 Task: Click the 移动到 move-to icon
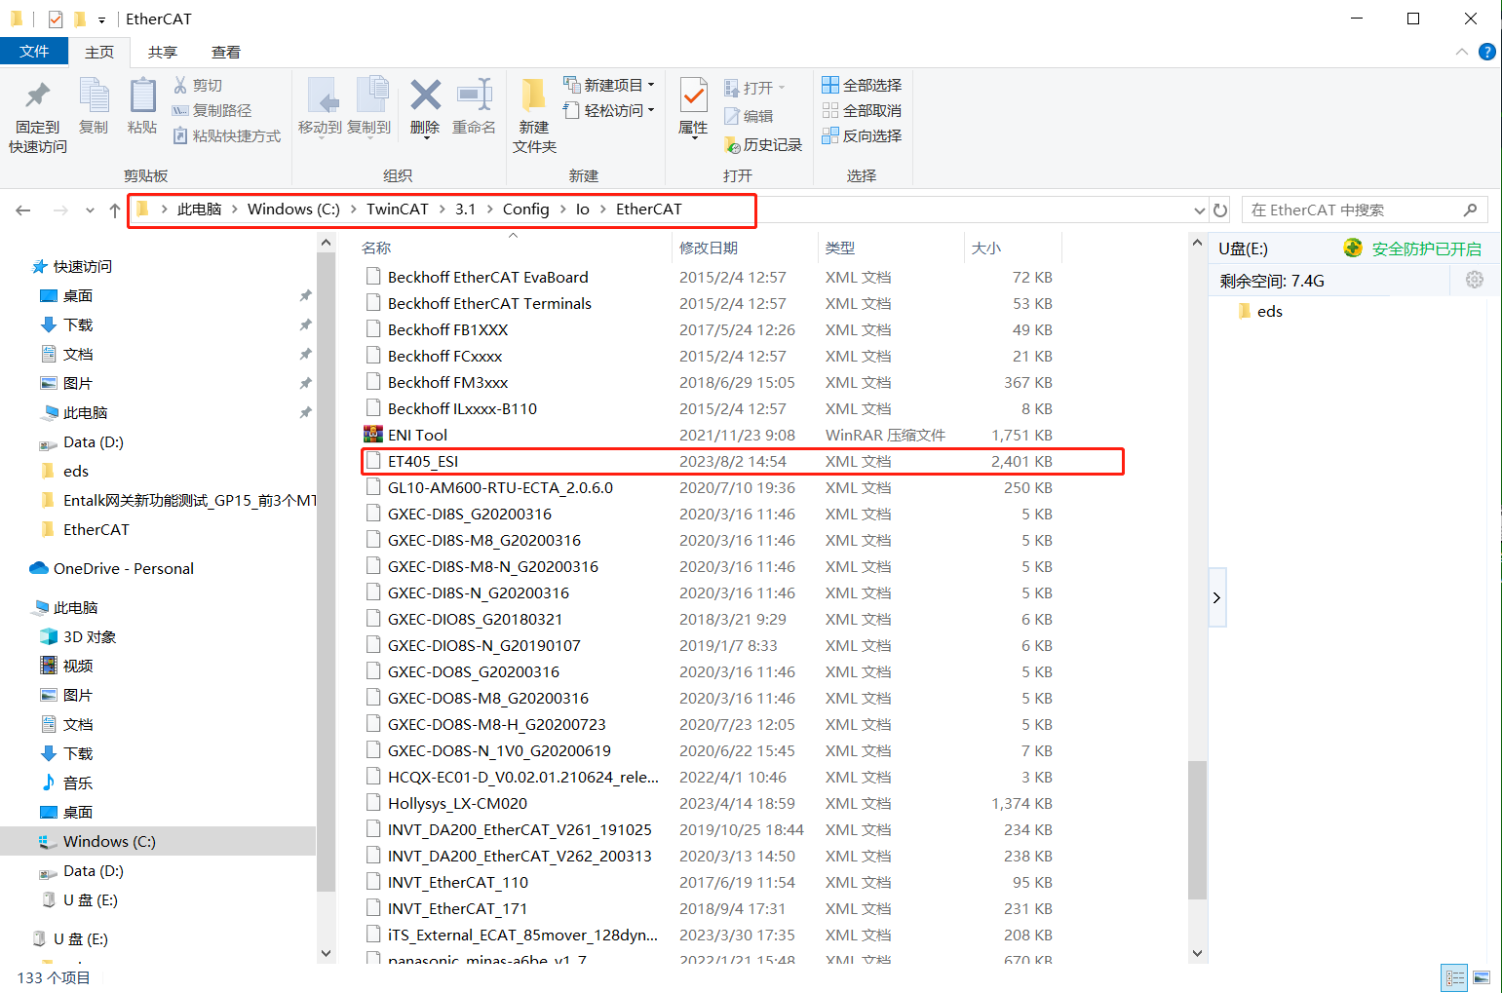point(321,95)
